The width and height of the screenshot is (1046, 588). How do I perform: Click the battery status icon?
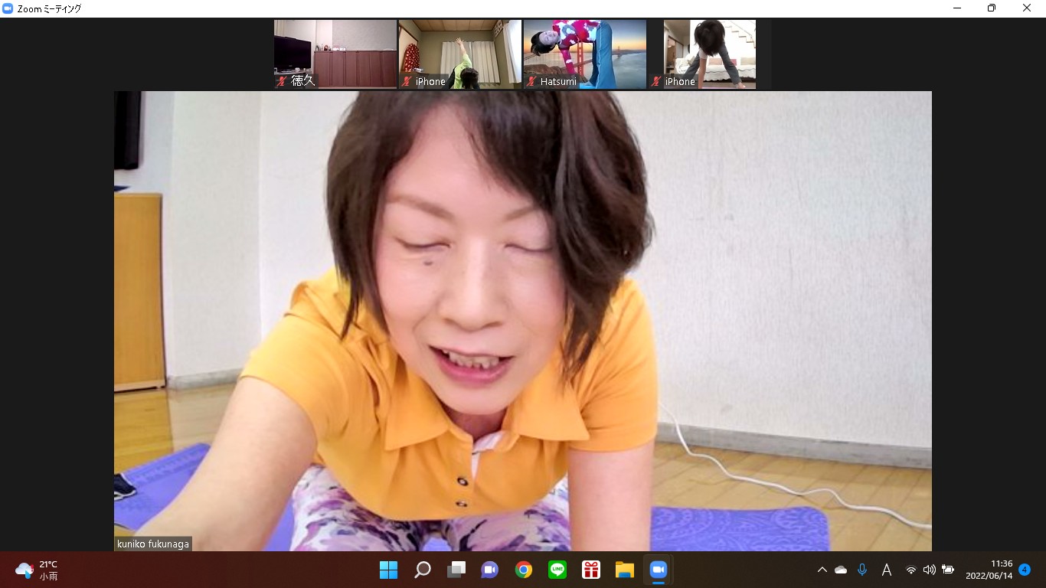coord(948,570)
